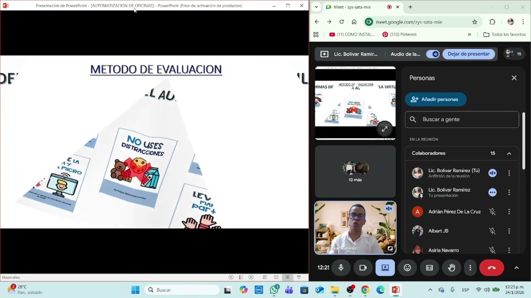
Task: Click muted mic icon for Albert JB
Action: pos(492,231)
